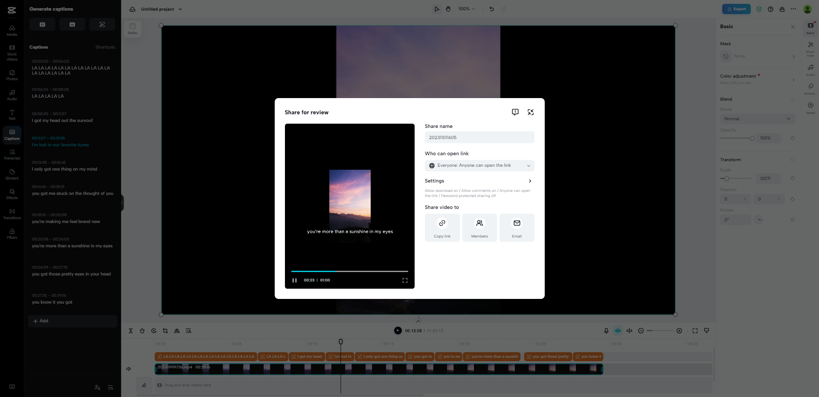Open the more options ellipsis menu
This screenshot has width=819, height=397.
[793, 9]
